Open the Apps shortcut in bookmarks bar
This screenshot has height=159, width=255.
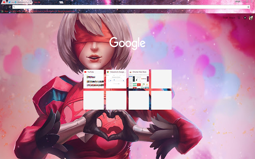point(5,11)
